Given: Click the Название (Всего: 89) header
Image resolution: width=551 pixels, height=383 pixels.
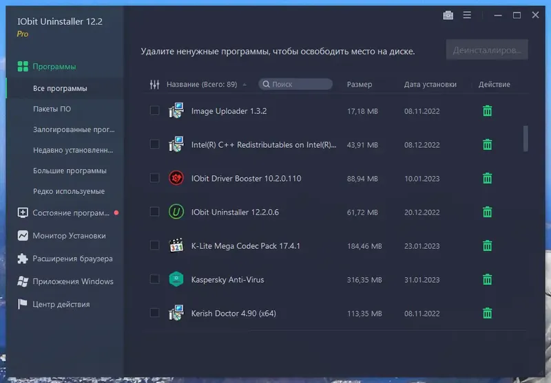Looking at the screenshot, I should click(x=202, y=85).
